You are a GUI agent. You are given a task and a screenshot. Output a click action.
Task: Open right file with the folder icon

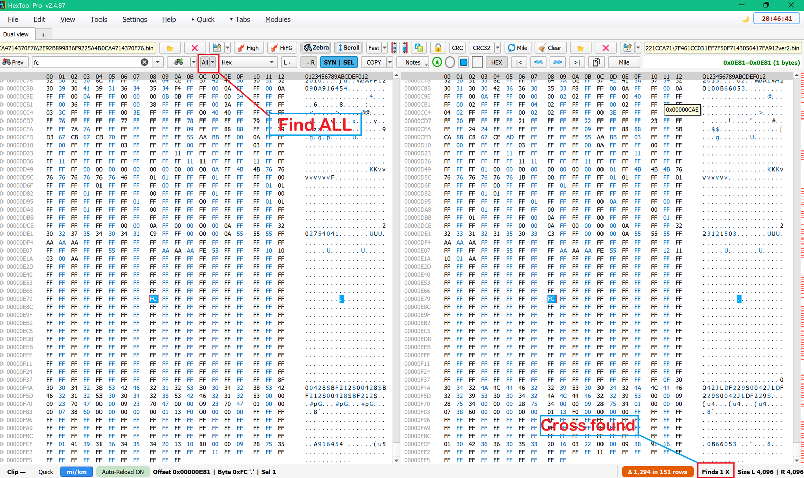[x=580, y=48]
